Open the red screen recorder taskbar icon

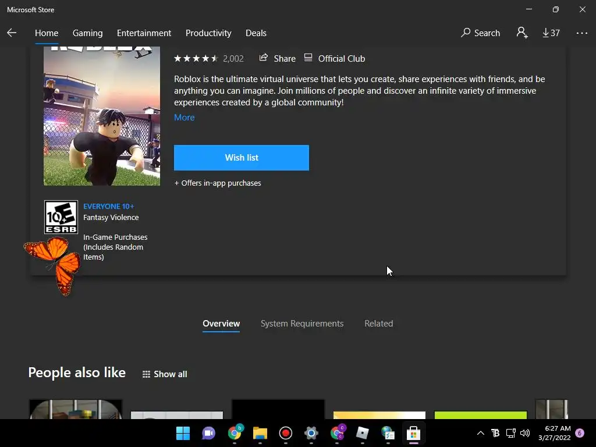click(285, 433)
